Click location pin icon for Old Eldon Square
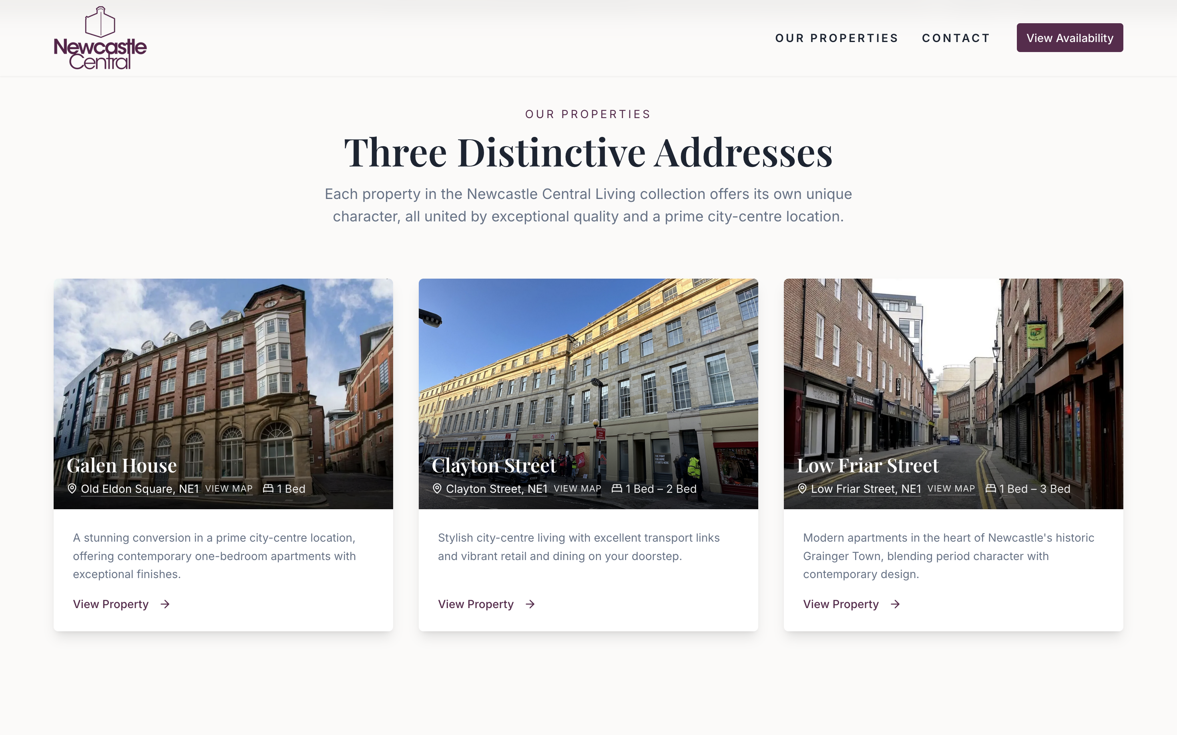The height and width of the screenshot is (735, 1177). [72, 488]
